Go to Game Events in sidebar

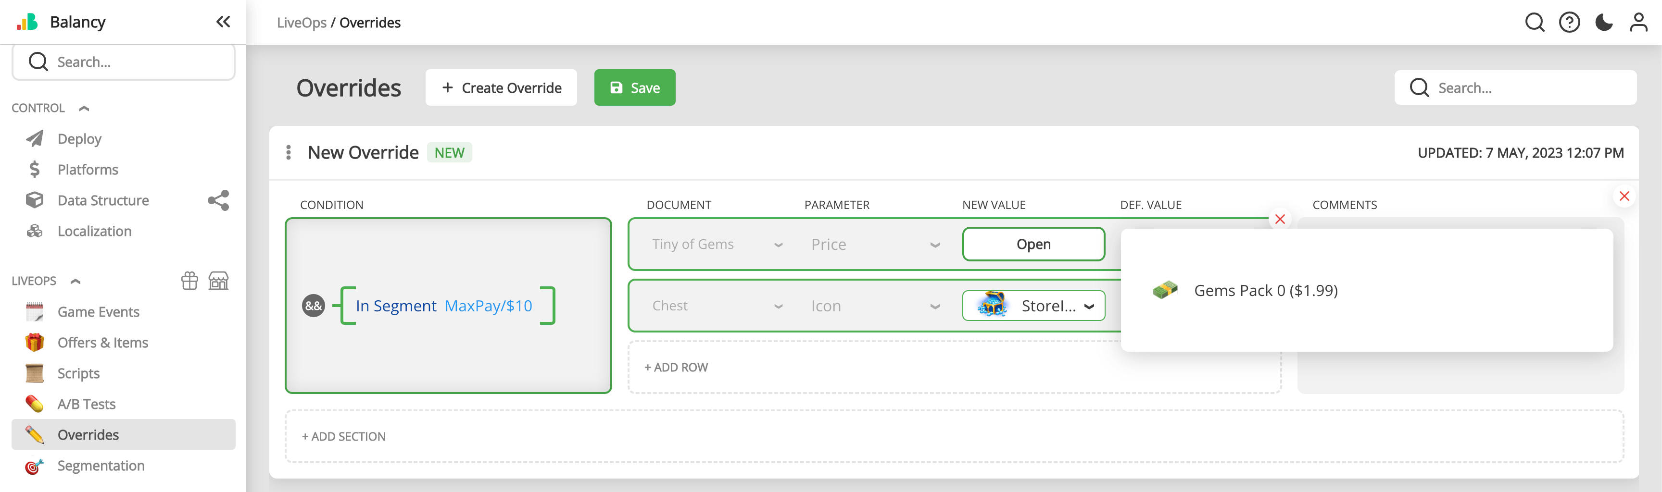coord(98,312)
